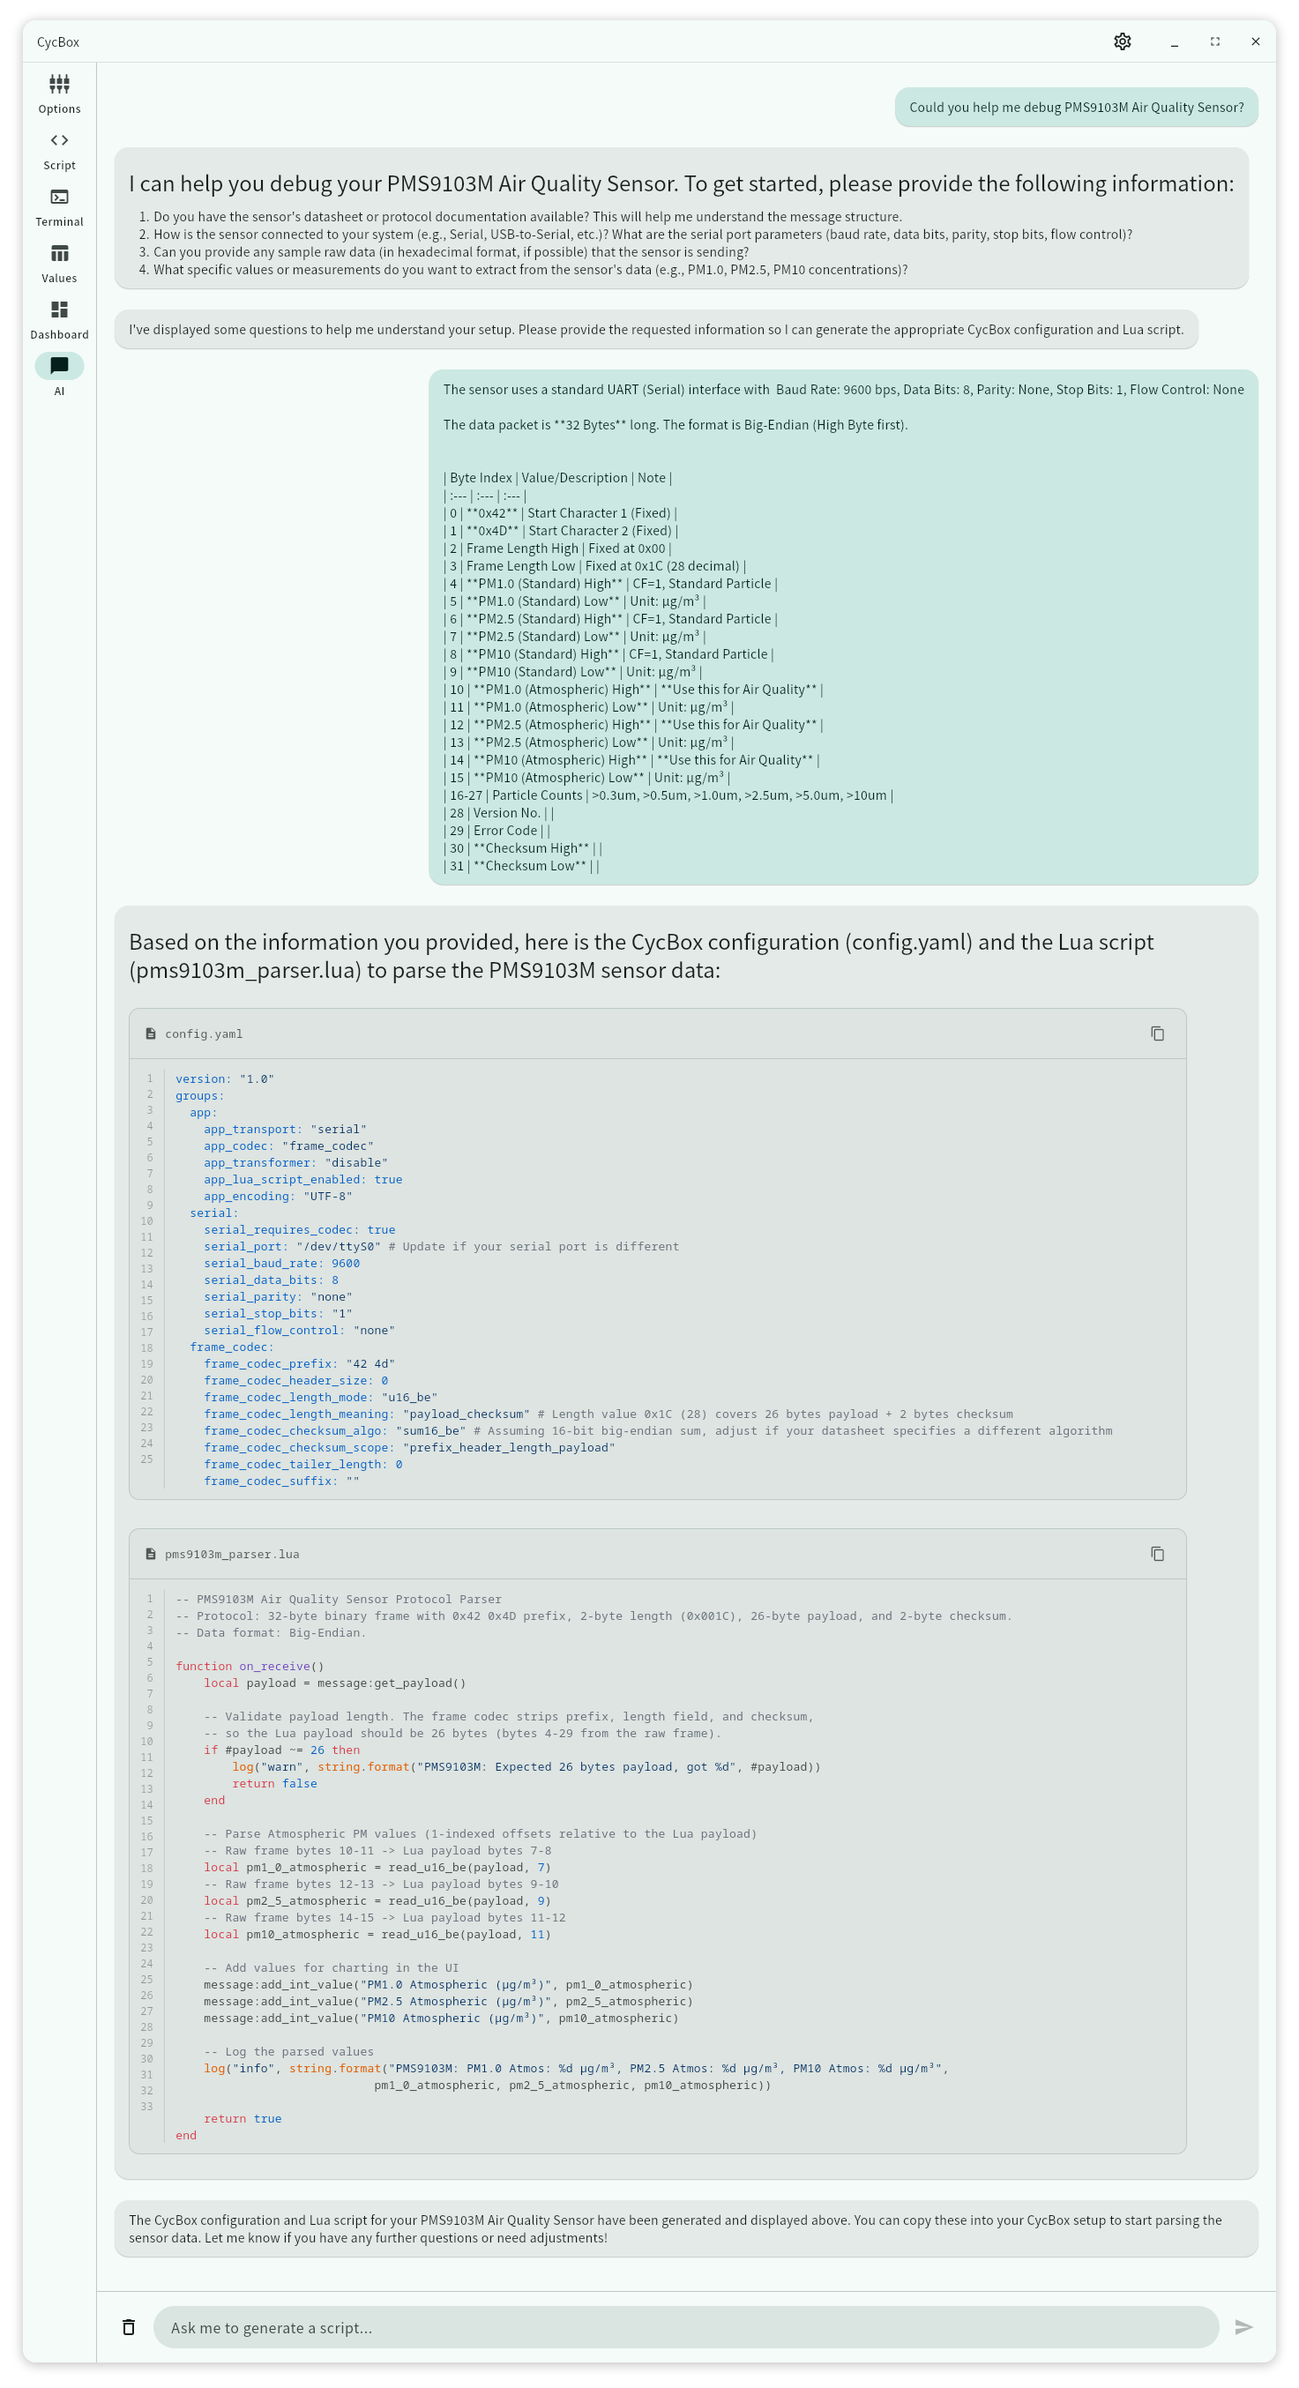Clear the chat with trash icon
The width and height of the screenshot is (1299, 2388).
129,2327
